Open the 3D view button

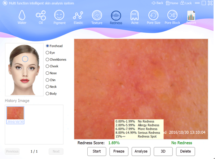pyautogui.click(x=163, y=151)
